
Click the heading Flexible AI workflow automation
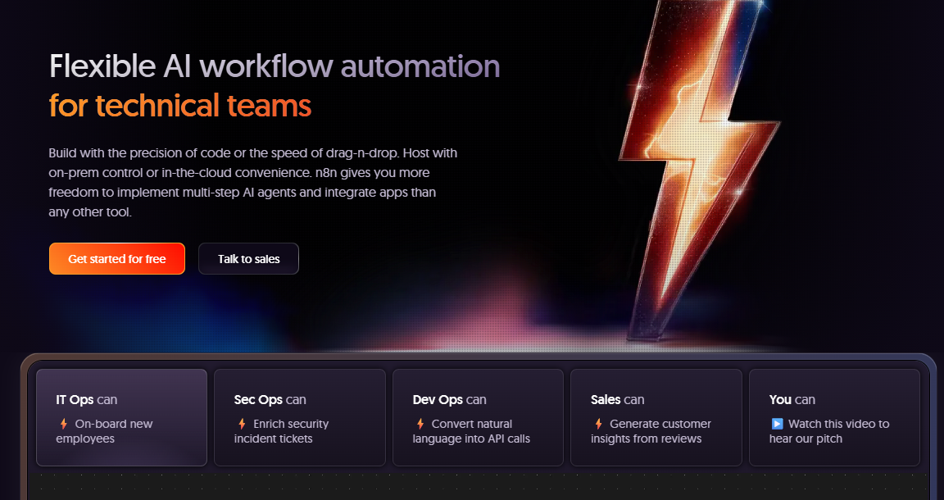pos(275,66)
